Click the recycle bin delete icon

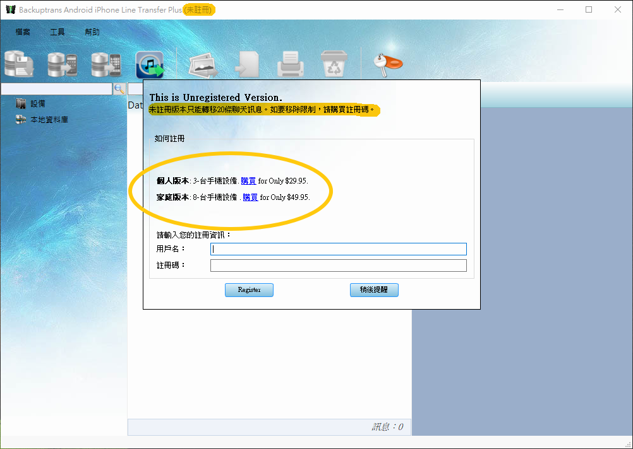334,64
